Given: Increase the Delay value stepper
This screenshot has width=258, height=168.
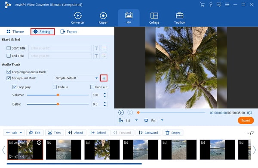Looking at the screenshot, I should (x=105, y=103).
